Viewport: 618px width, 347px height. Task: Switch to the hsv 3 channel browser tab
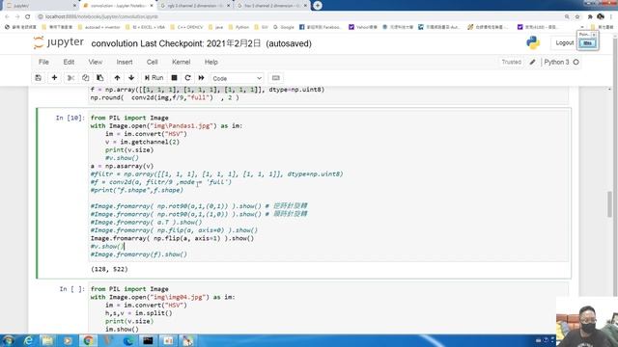272,6
